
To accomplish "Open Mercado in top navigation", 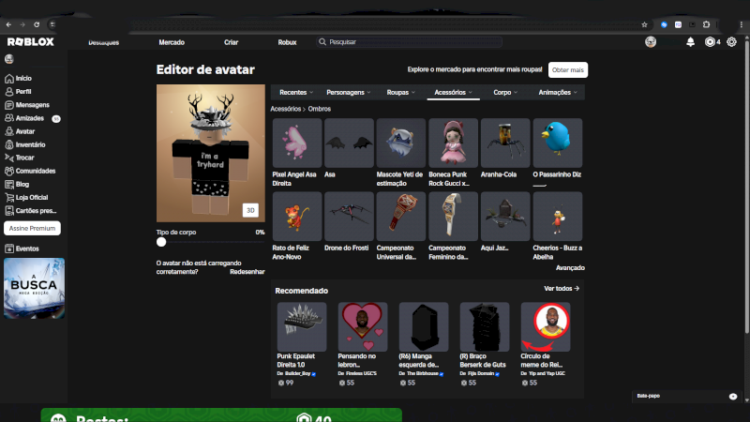I will pos(172,42).
